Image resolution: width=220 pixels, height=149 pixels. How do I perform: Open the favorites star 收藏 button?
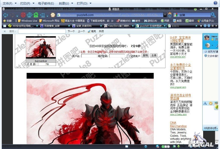(8, 21)
